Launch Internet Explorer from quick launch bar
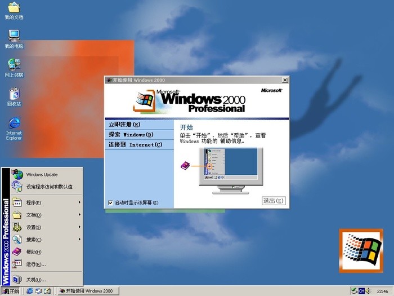This screenshot has width=394, height=296. click(30, 291)
